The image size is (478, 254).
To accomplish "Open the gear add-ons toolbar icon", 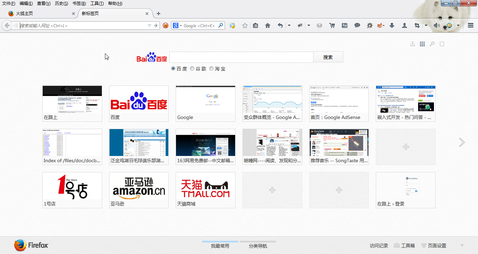I will [x=370, y=25].
